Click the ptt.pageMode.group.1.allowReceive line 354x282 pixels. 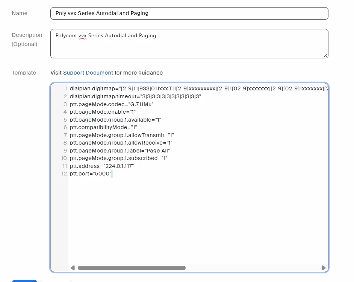(x=121, y=143)
